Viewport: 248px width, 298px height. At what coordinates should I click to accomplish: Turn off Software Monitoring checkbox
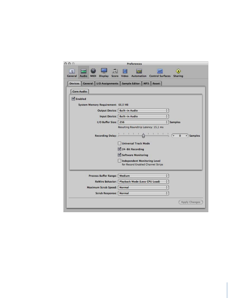tap(119, 155)
